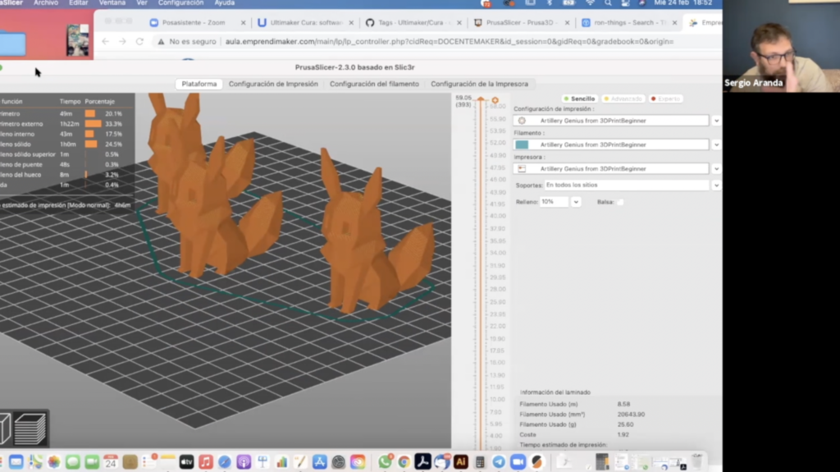
Task: Switch to Ultimaker Cura browser tab
Action: click(x=307, y=22)
